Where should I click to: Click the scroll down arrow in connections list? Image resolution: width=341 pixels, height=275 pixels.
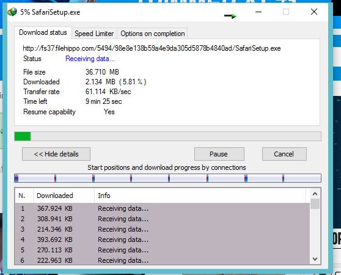click(315, 259)
